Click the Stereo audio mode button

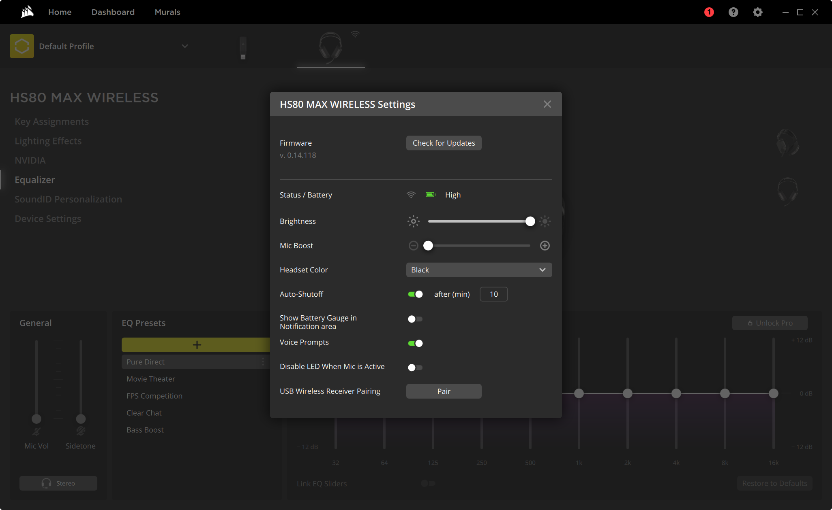point(58,483)
